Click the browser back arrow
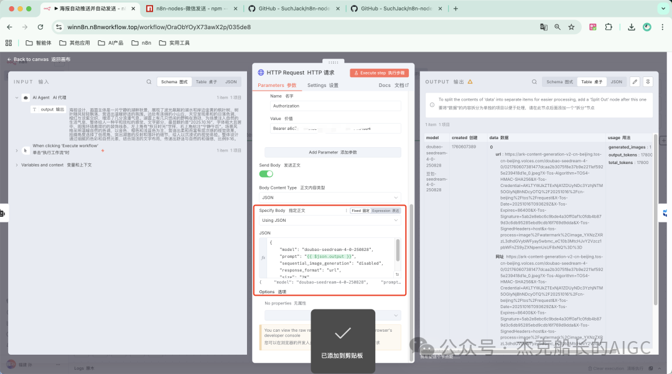 [9, 27]
